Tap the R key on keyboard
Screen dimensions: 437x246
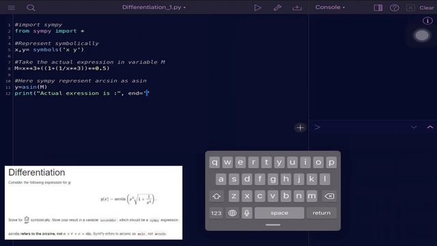[253, 163]
